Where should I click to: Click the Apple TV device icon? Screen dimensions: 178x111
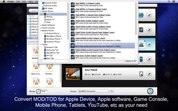tap(45, 20)
